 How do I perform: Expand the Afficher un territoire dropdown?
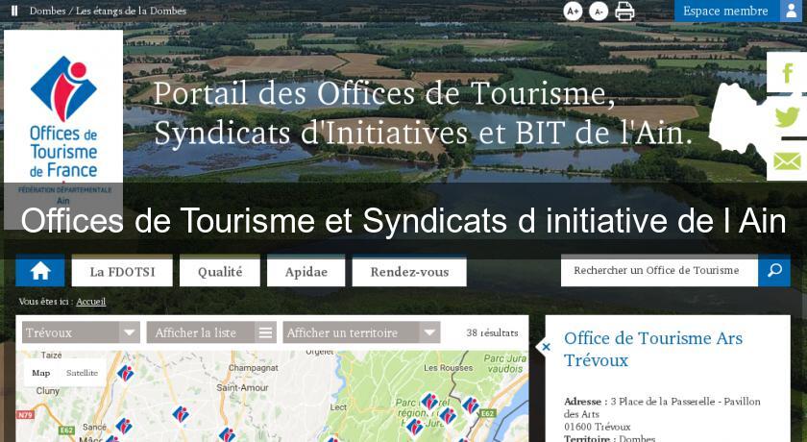tap(429, 332)
